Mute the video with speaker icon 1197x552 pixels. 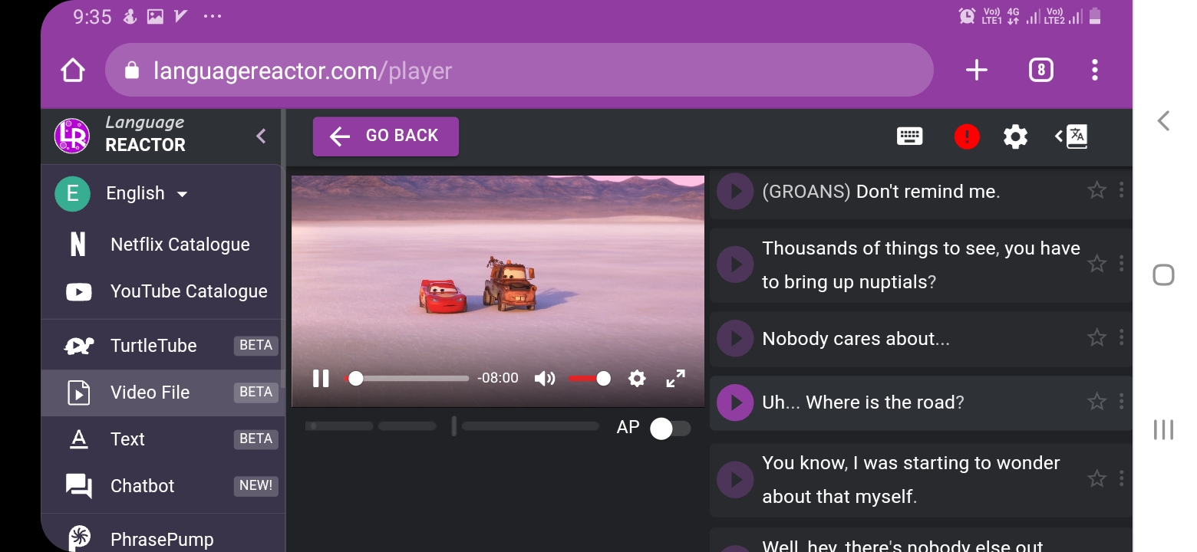coord(544,378)
